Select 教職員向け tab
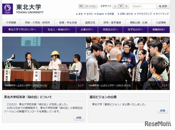Viewport: 175px width, 130px height. click(159, 29)
